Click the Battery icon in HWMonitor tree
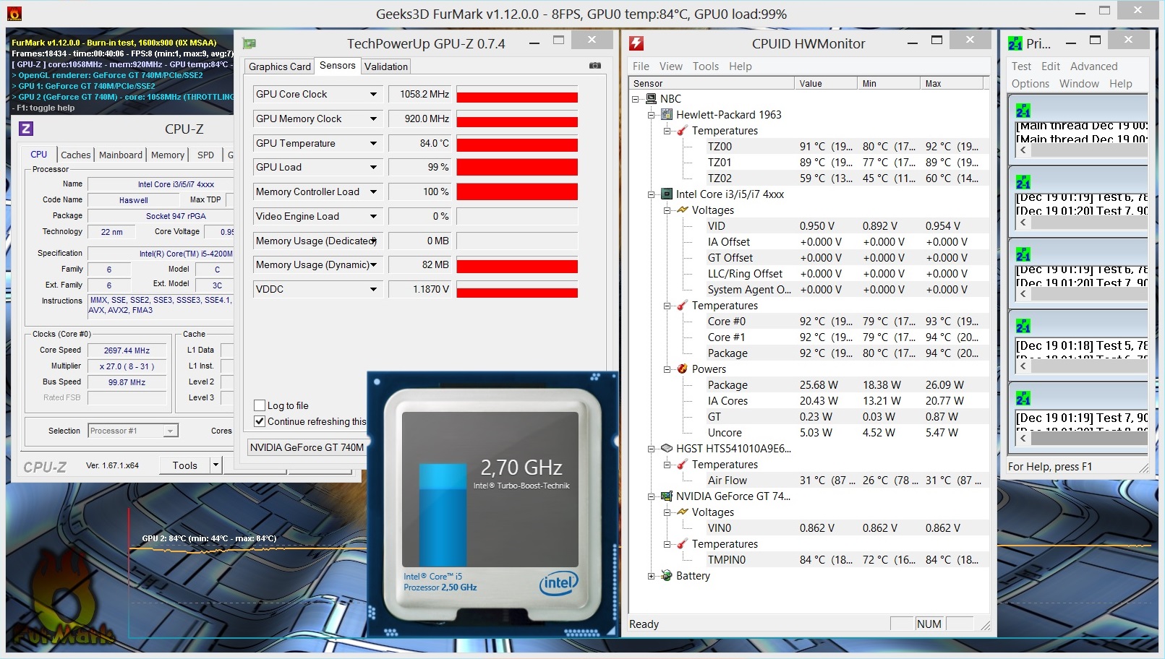 point(667,575)
